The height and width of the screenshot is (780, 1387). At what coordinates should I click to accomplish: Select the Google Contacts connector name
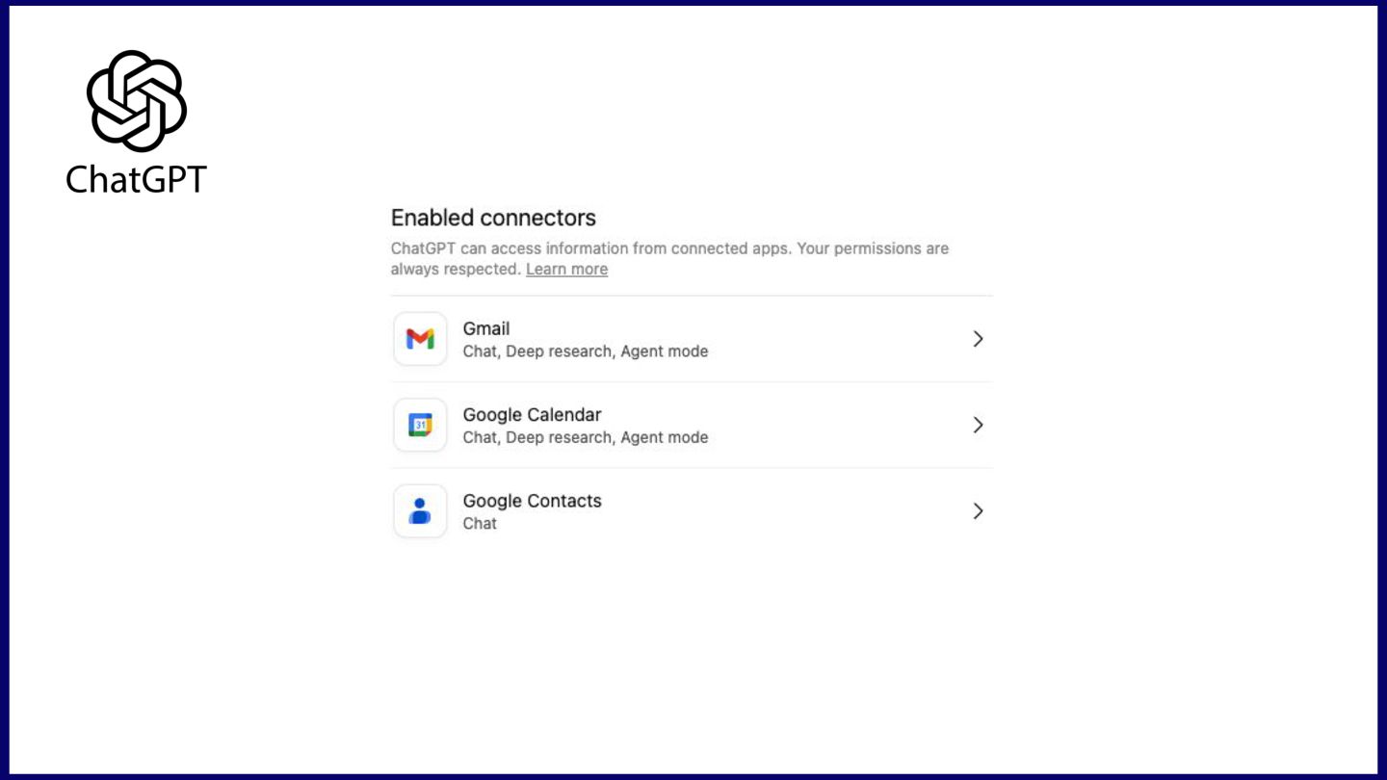[x=532, y=501]
